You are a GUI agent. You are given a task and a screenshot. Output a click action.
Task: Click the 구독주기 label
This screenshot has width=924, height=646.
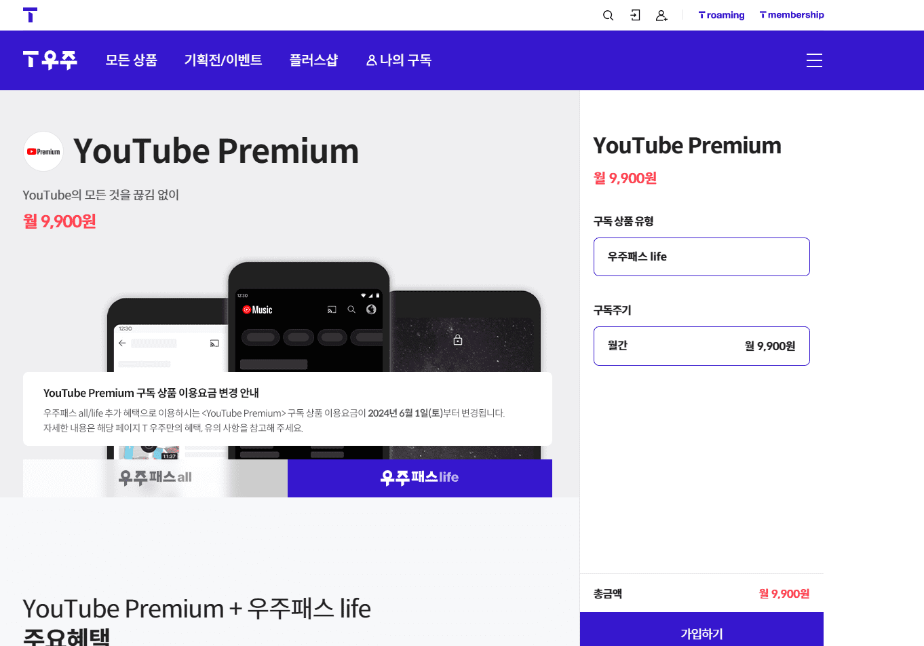613,310
